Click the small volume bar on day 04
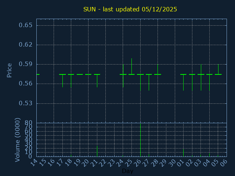Screen dimensions: 235x176 tap(209, 155)
